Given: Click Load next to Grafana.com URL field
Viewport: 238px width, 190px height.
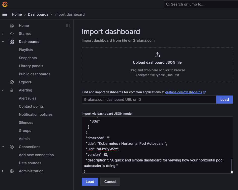Looking at the screenshot, I should click(x=224, y=100).
